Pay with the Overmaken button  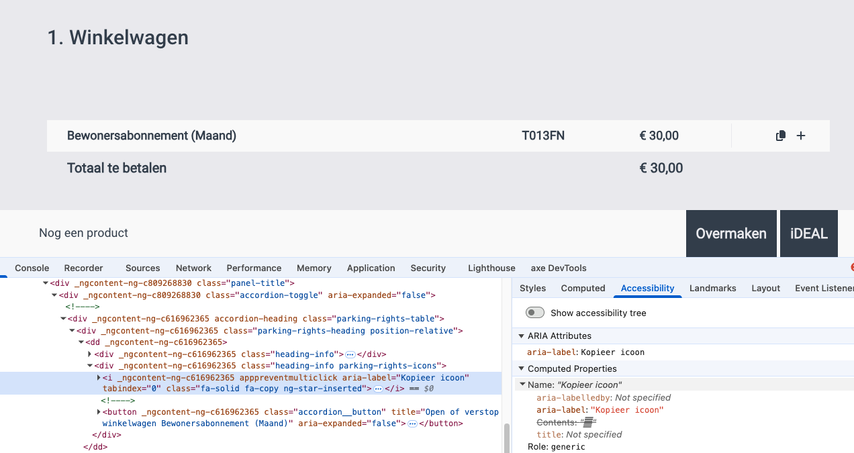(731, 234)
